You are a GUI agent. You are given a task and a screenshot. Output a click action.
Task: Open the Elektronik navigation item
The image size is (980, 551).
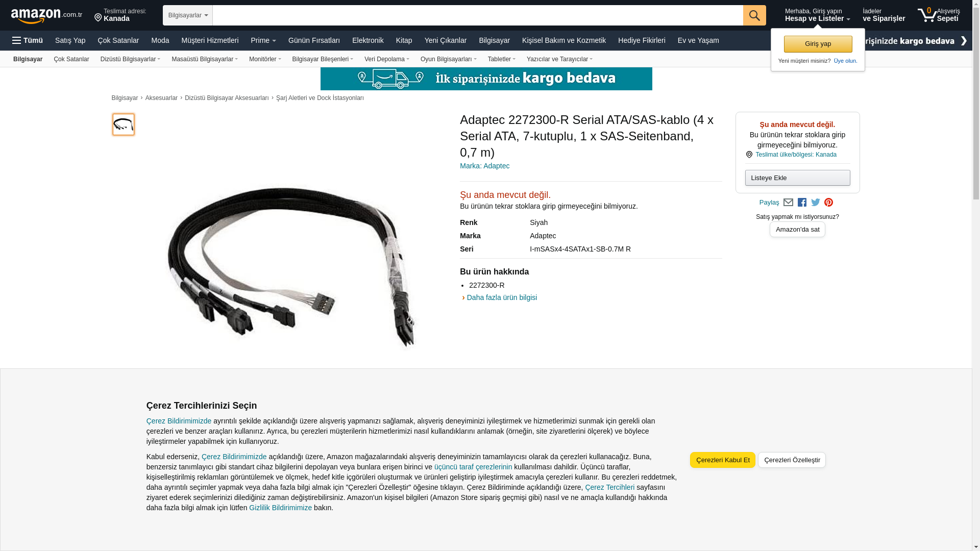click(368, 40)
